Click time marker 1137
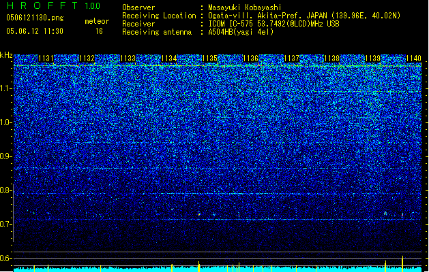Viewport: 429px width, 272px height. pos(292,58)
